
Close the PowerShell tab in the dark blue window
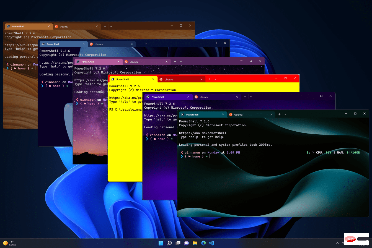(x=84, y=44)
